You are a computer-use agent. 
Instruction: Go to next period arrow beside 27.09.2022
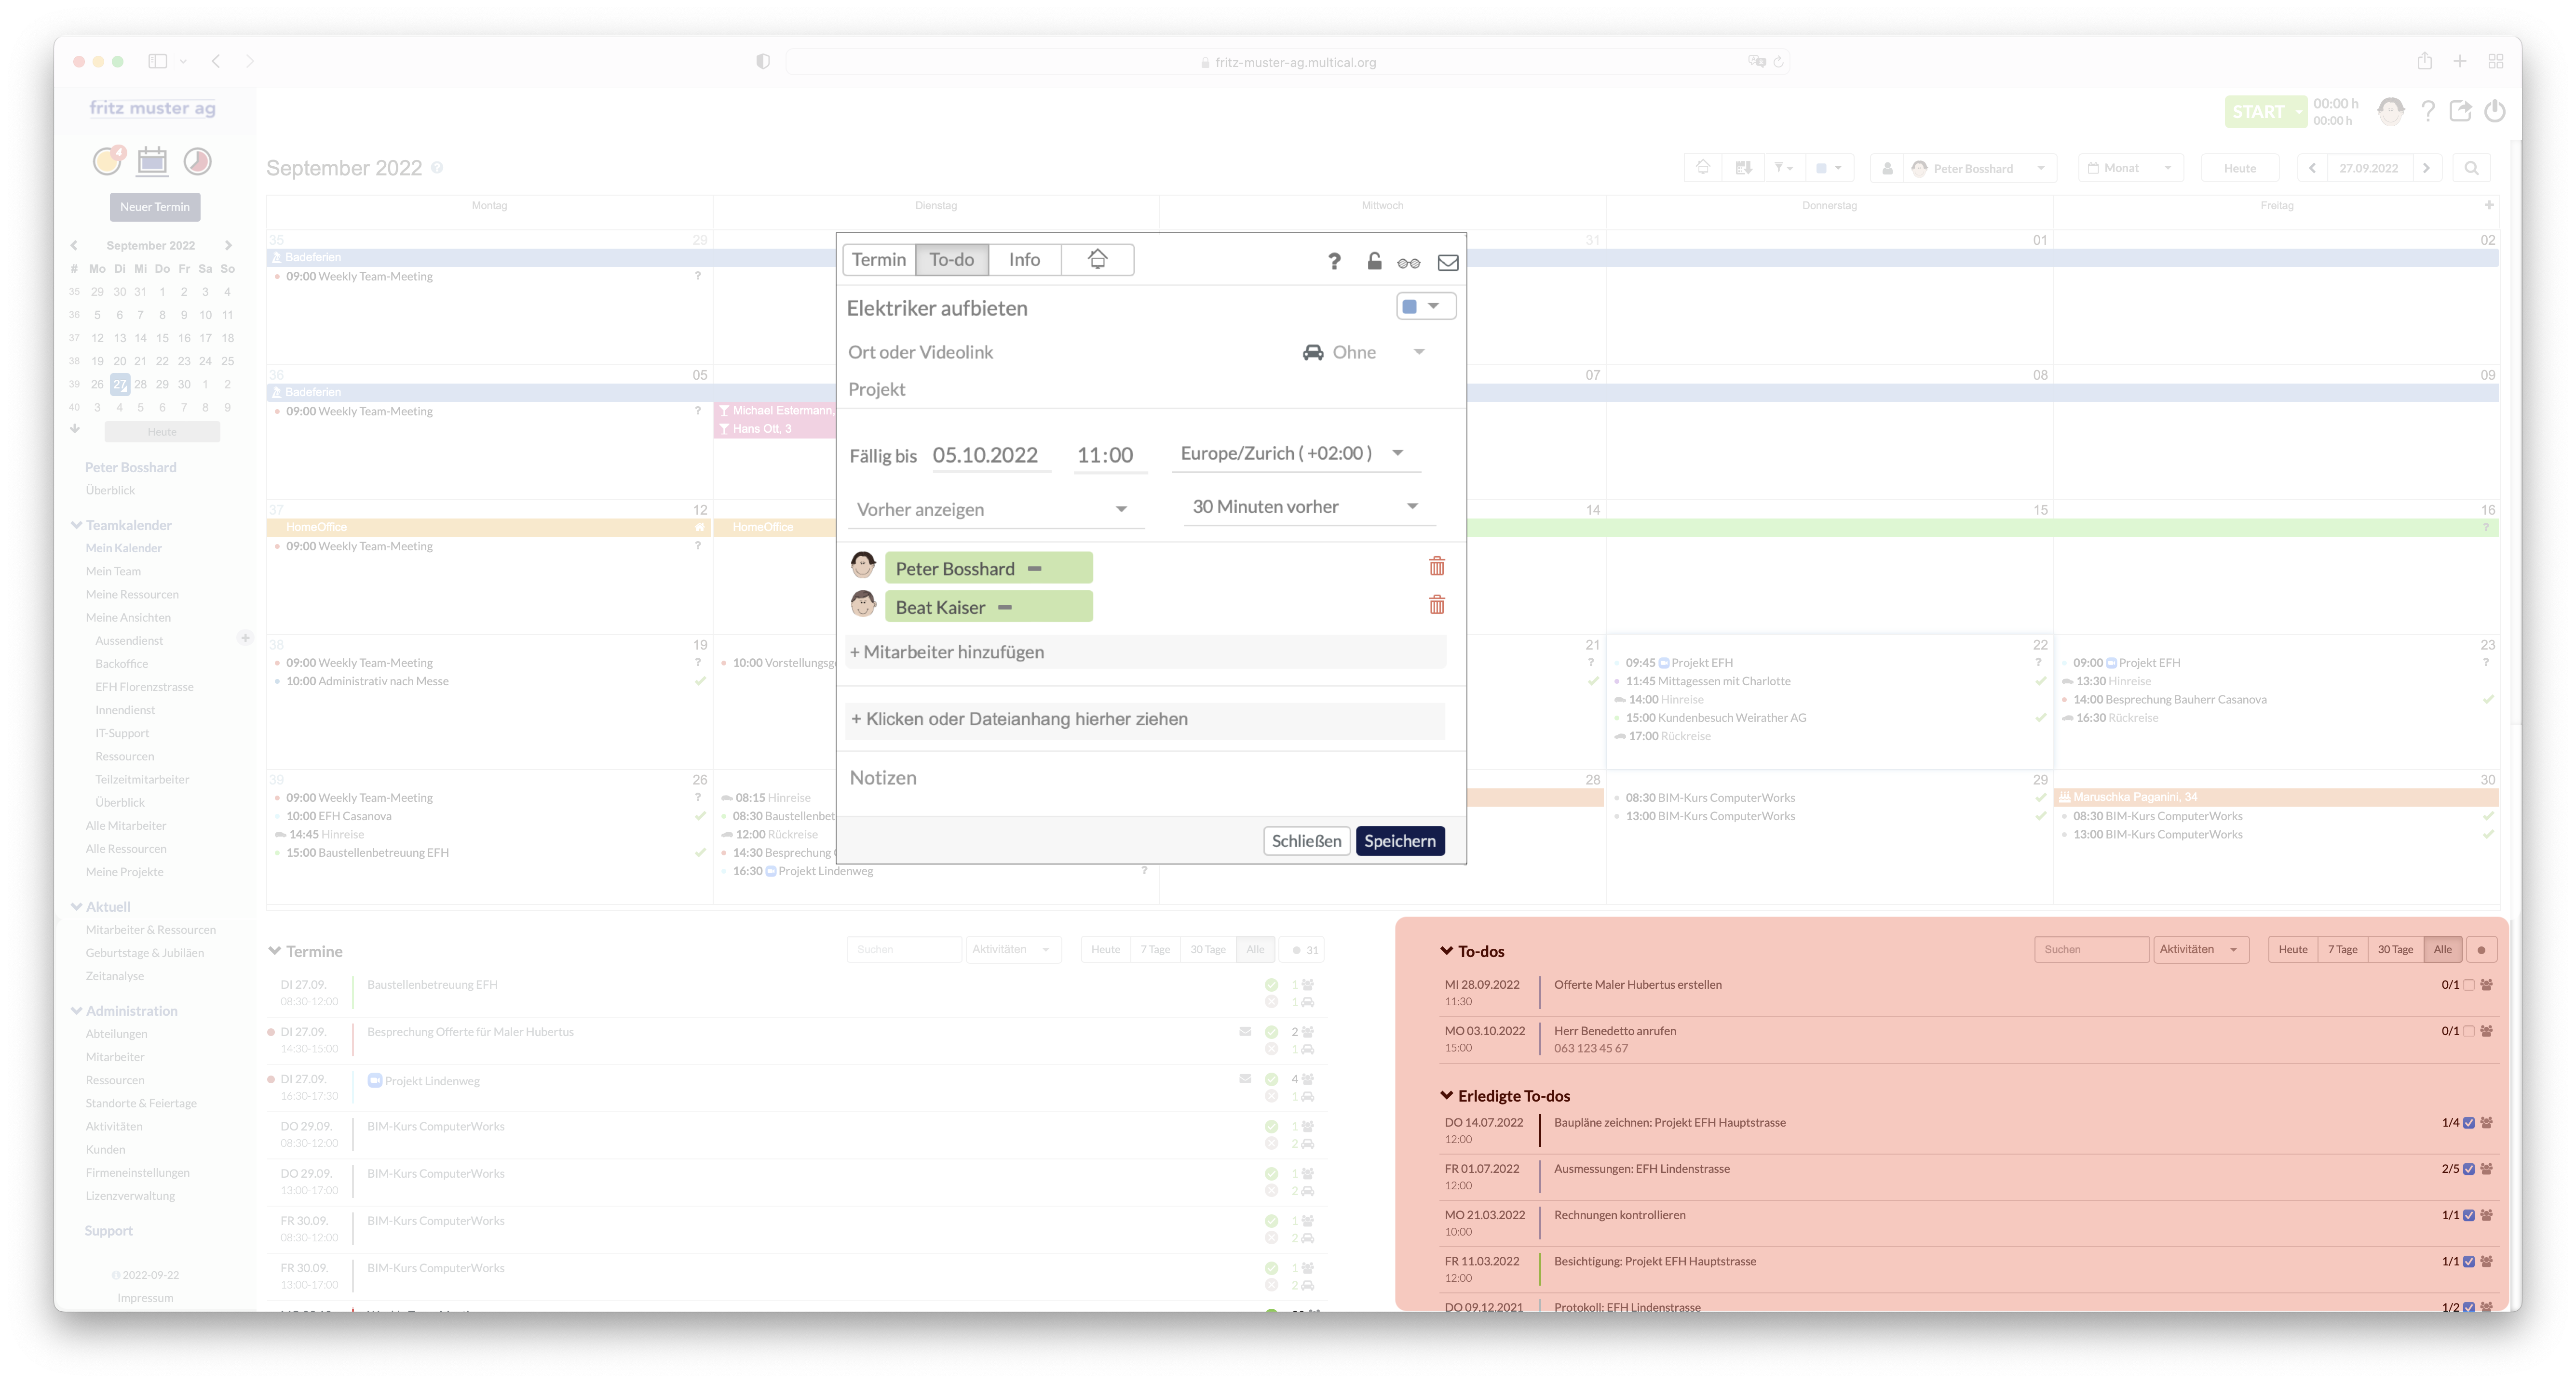(2427, 168)
